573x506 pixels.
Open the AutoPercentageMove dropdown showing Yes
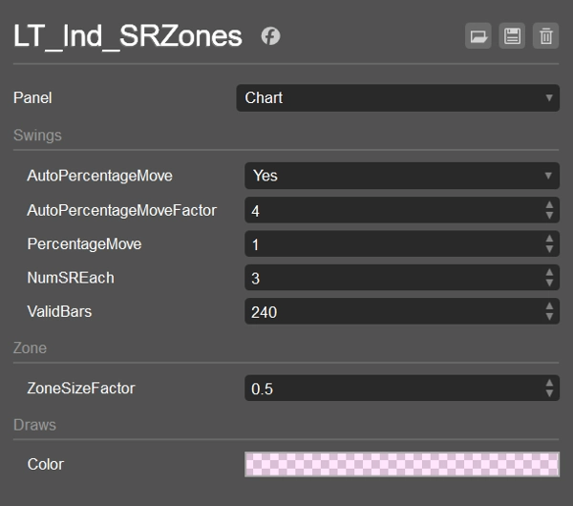(402, 176)
